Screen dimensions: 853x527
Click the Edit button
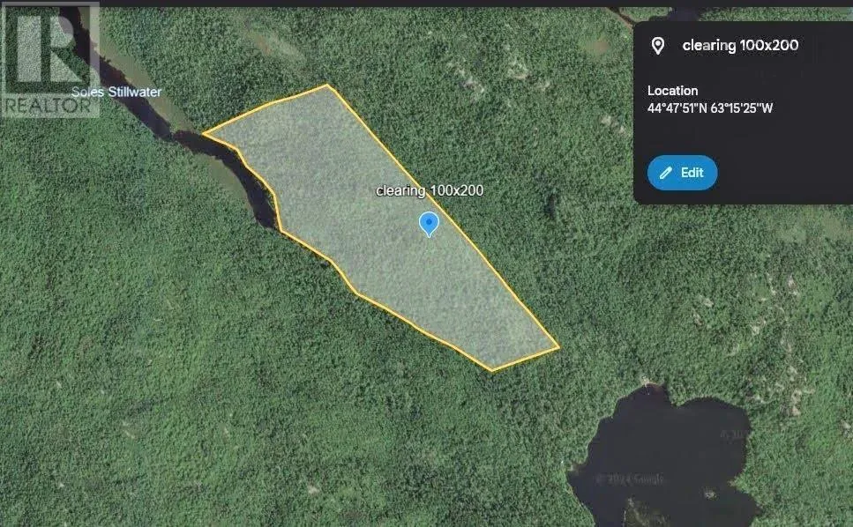[x=682, y=173]
